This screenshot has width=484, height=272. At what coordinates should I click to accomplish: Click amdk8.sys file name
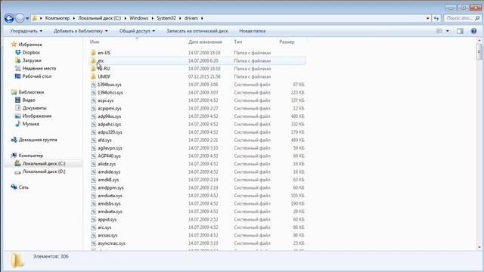coord(108,180)
